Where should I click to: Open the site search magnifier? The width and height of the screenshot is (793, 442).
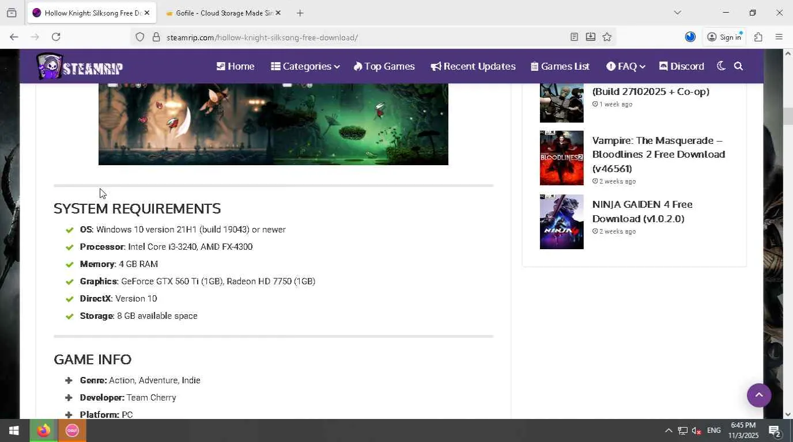tap(738, 66)
